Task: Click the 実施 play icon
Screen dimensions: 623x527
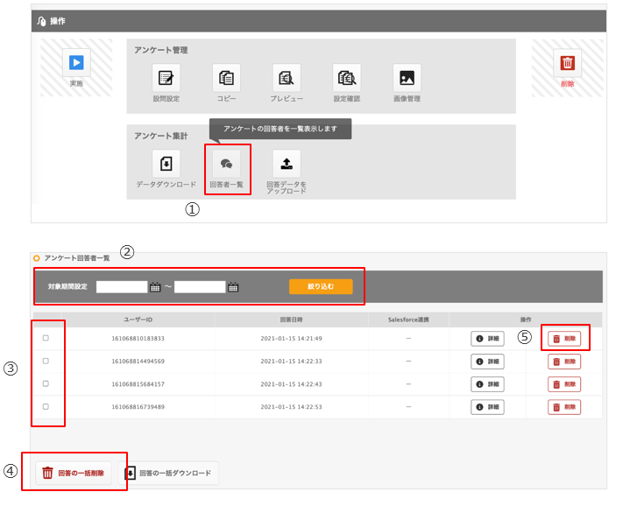Action: point(76,63)
